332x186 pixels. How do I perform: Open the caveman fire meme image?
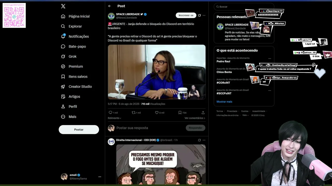161,164
